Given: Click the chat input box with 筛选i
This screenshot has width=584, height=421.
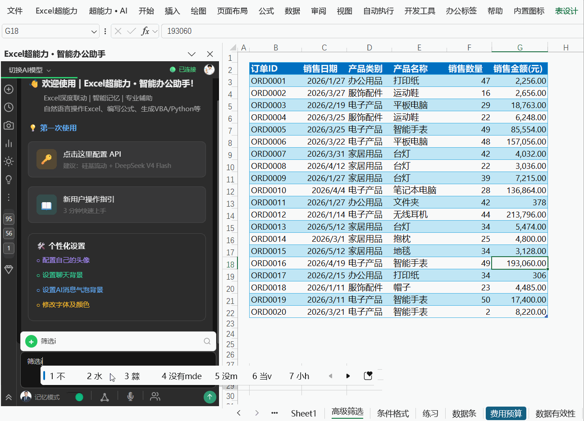Looking at the screenshot, I should pos(118,369).
